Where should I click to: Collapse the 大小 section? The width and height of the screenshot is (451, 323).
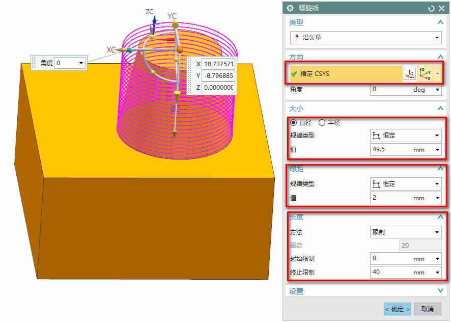440,109
